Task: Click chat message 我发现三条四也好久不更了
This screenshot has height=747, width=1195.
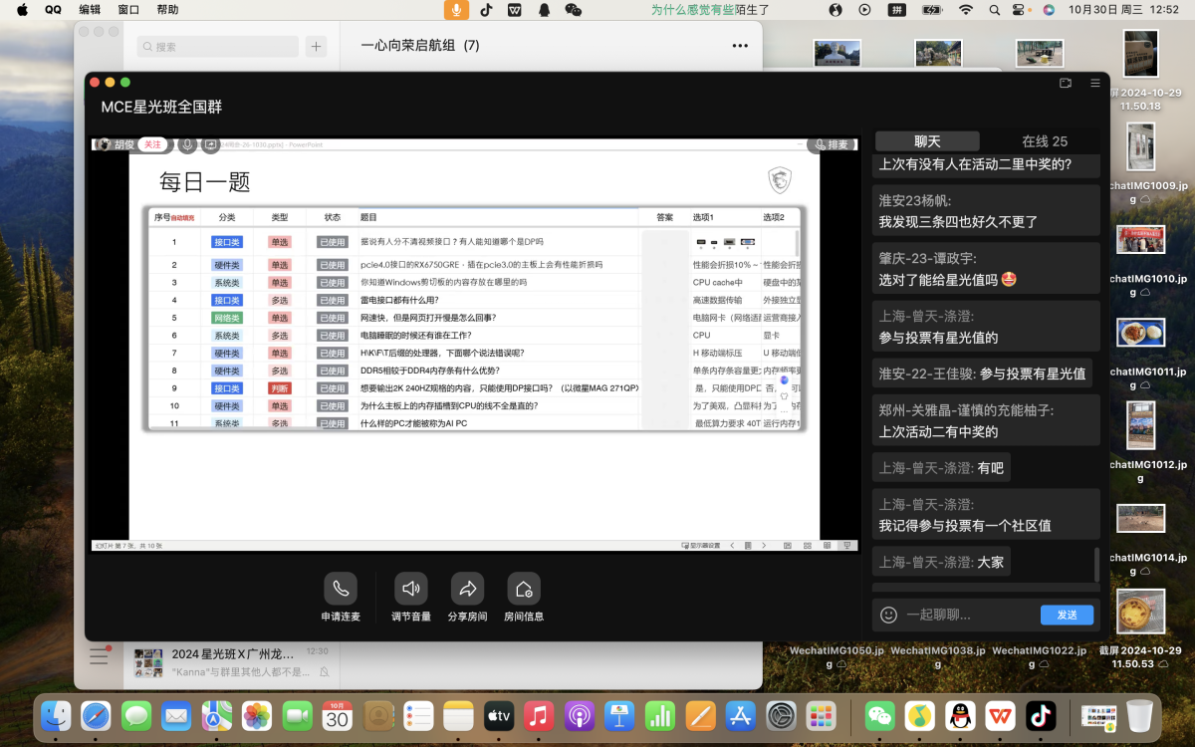Action: (958, 222)
